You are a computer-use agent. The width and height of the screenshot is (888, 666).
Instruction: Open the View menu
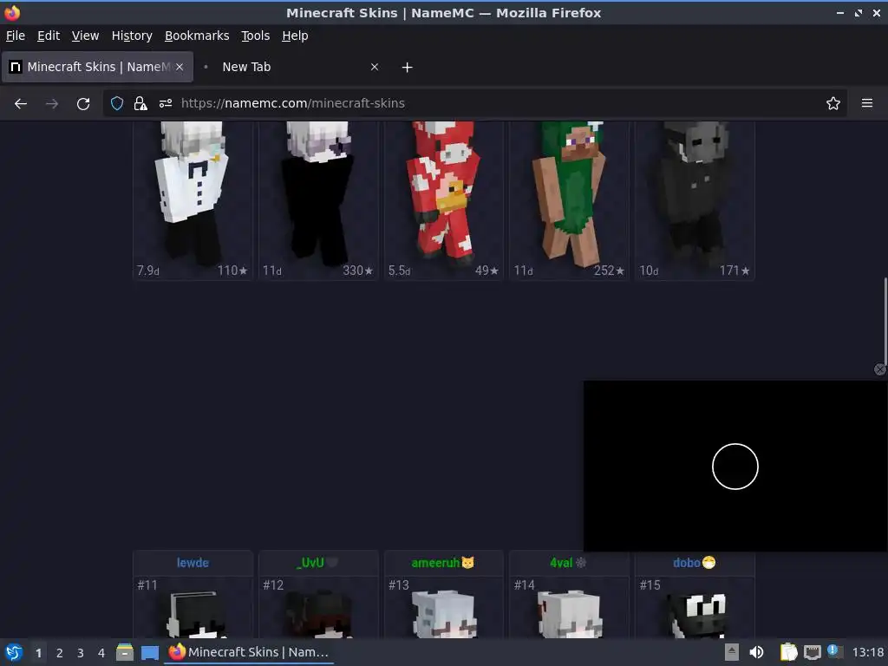pyautogui.click(x=85, y=36)
